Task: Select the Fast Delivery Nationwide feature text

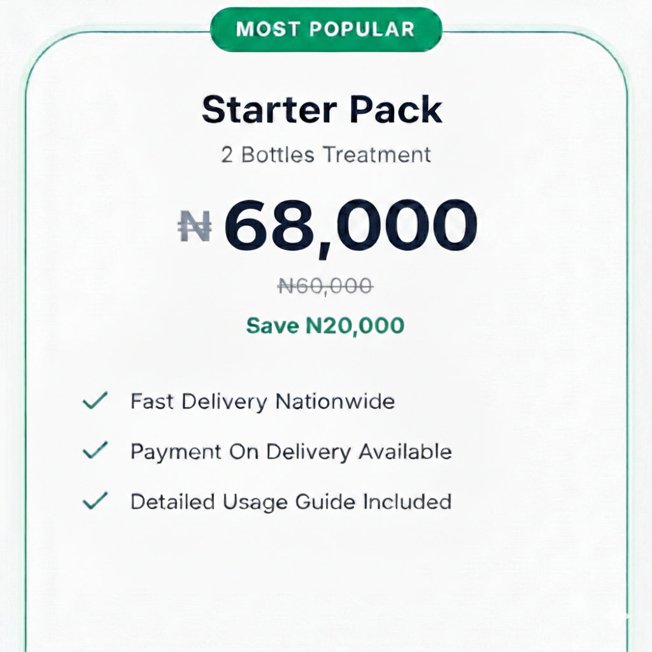Action: (x=262, y=402)
